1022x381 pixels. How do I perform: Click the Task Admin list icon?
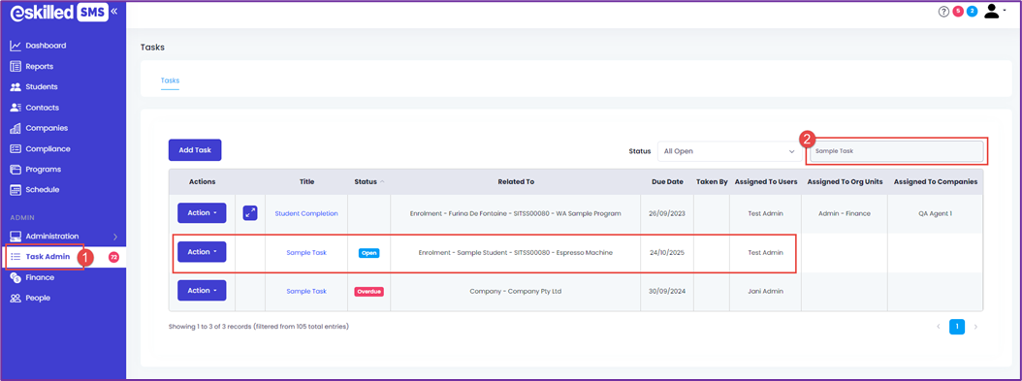click(16, 257)
